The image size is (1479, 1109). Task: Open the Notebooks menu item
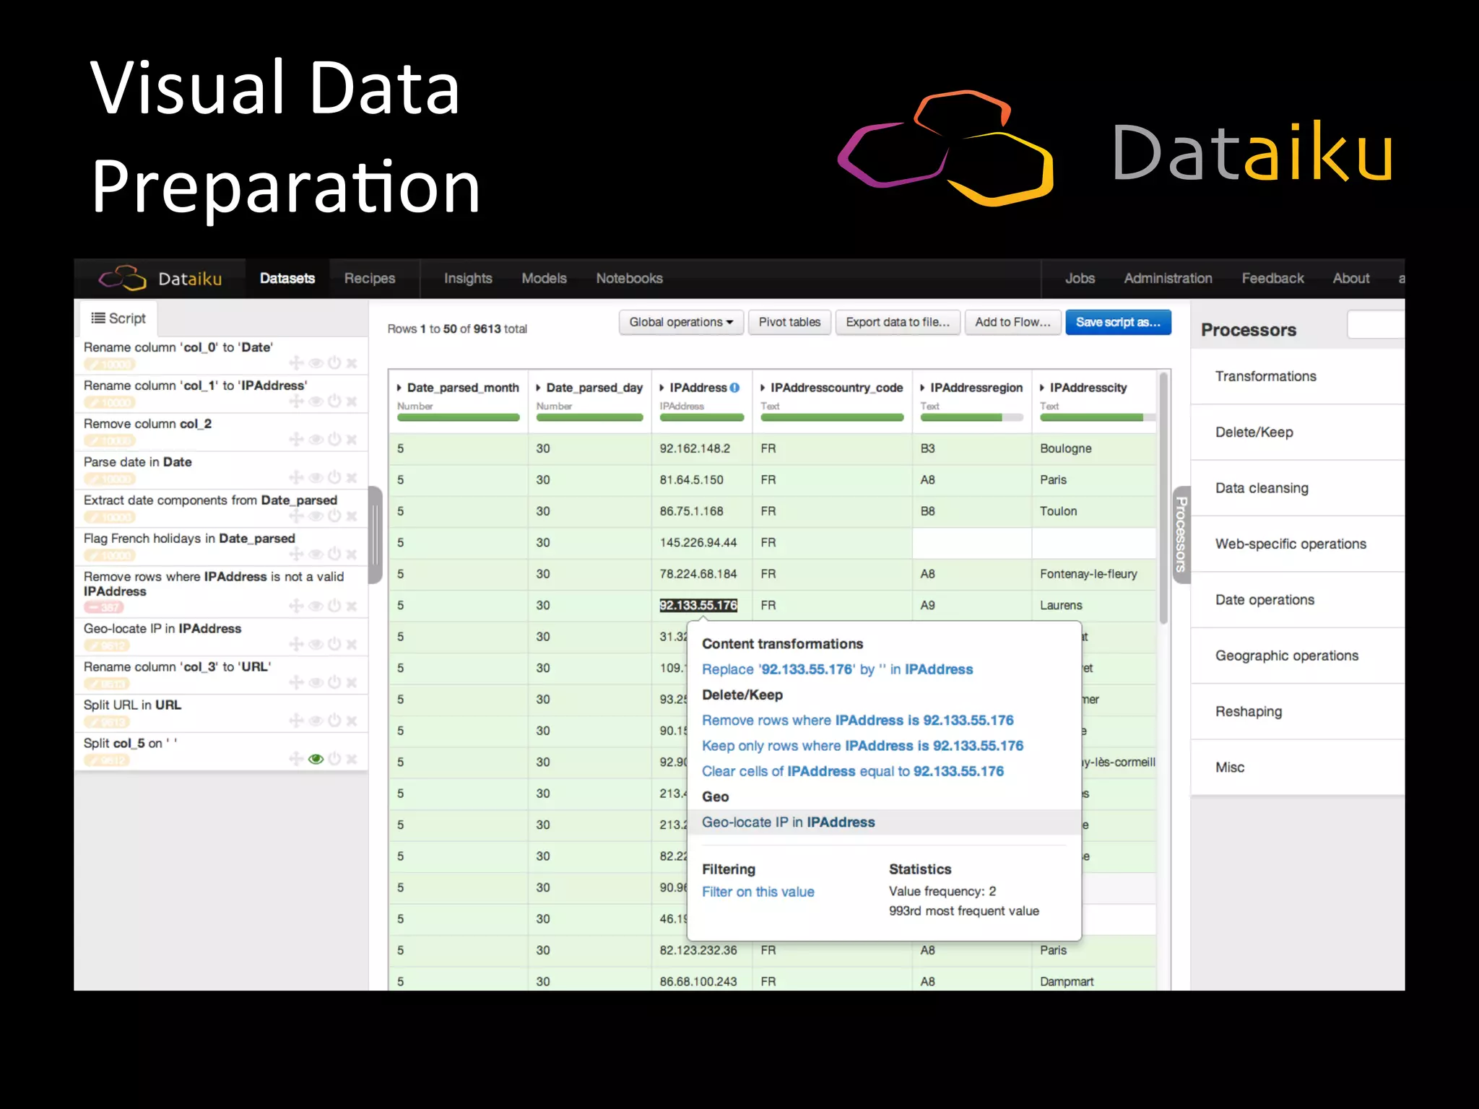click(629, 279)
